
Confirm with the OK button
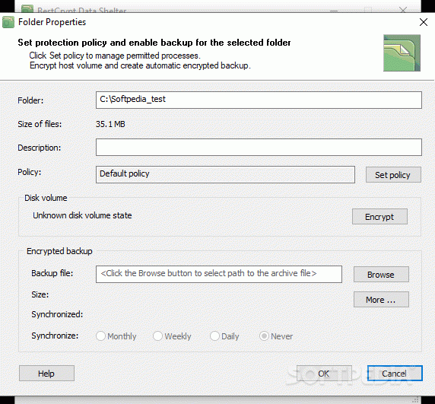(324, 374)
